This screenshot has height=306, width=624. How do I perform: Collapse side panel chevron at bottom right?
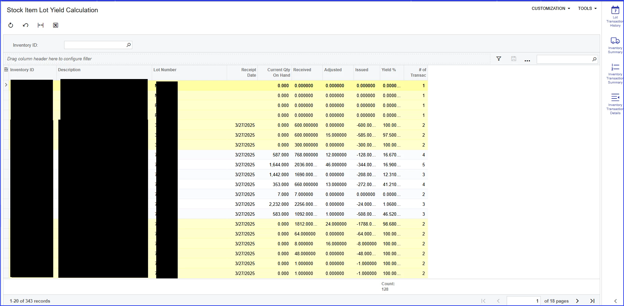615,301
